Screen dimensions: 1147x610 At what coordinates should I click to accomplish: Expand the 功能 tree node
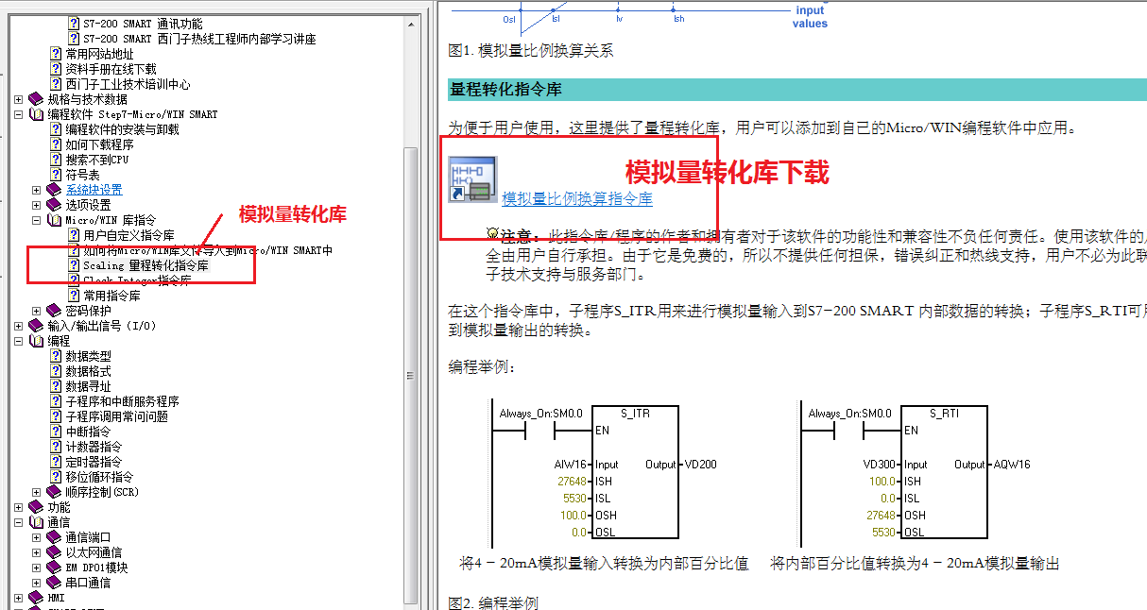(x=19, y=507)
